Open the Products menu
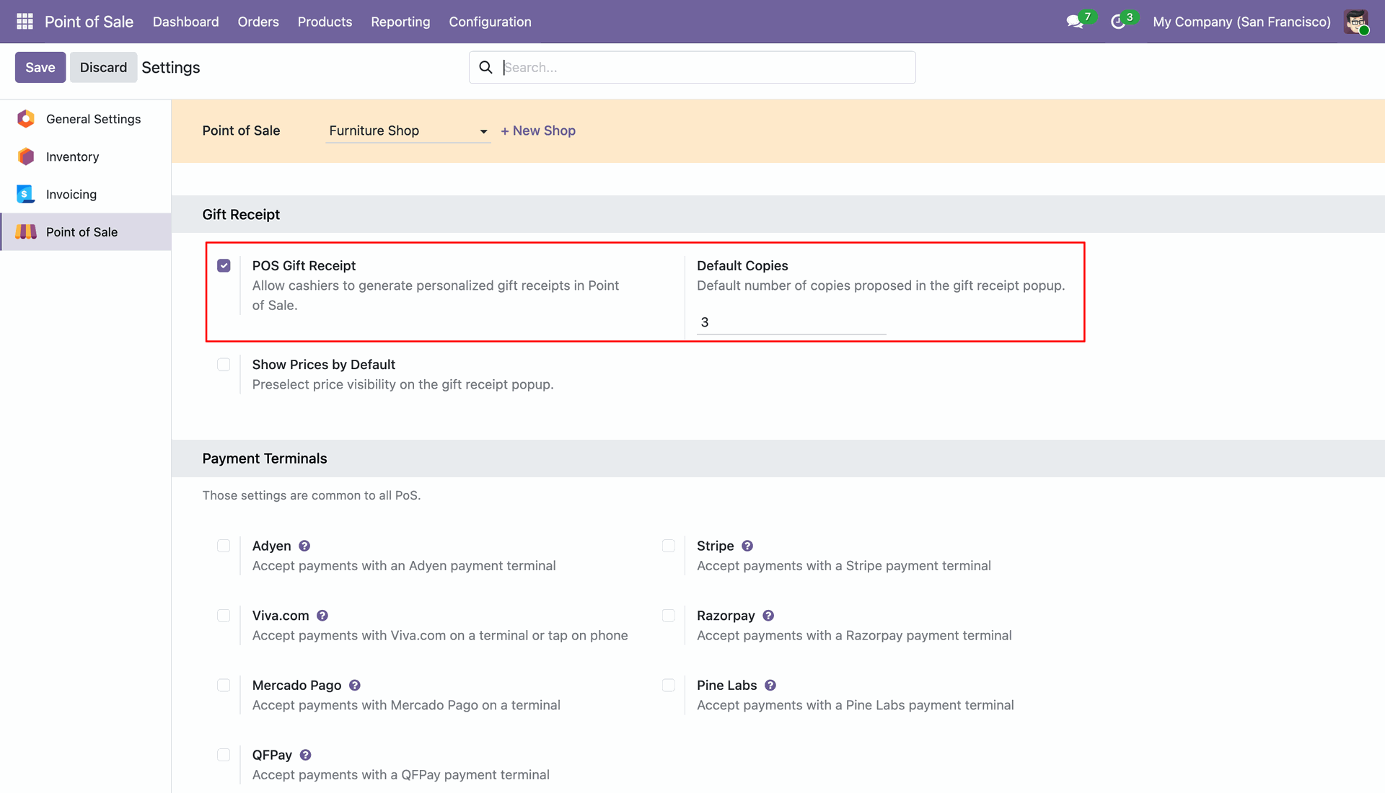Viewport: 1385px width, 793px height. click(x=325, y=22)
